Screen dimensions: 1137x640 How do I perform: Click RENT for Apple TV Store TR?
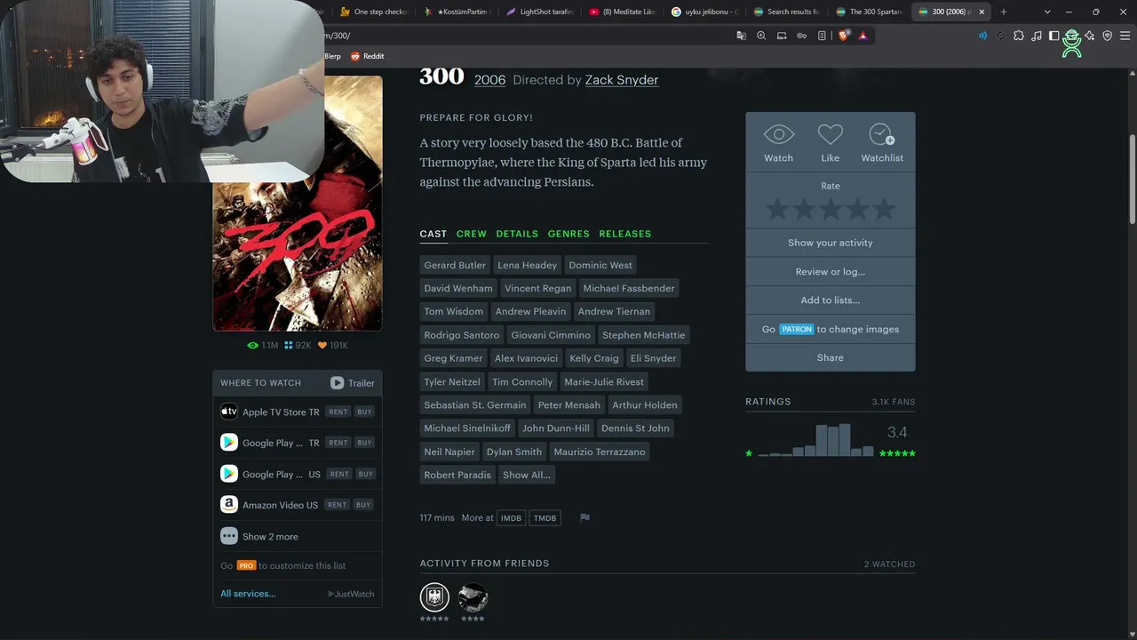click(x=338, y=412)
